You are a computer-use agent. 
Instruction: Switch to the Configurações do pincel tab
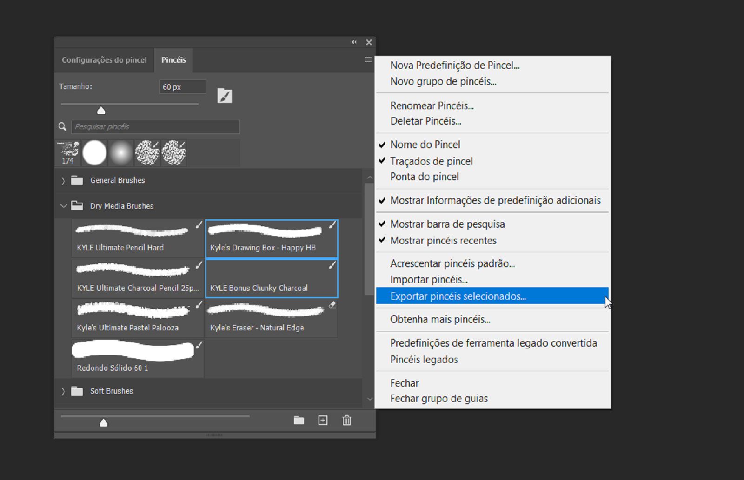click(x=104, y=59)
